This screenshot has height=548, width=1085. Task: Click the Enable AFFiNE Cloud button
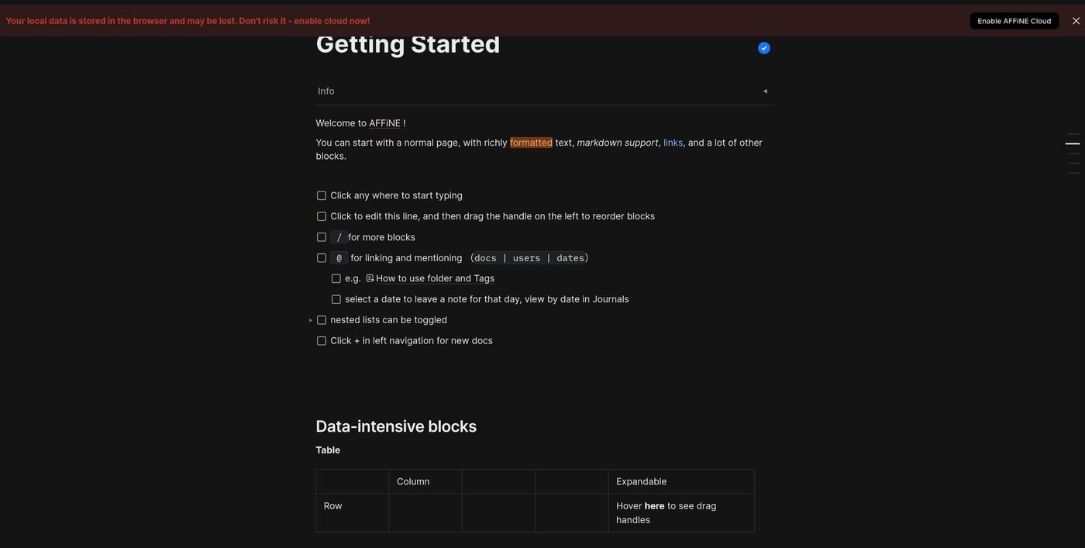coord(1014,21)
